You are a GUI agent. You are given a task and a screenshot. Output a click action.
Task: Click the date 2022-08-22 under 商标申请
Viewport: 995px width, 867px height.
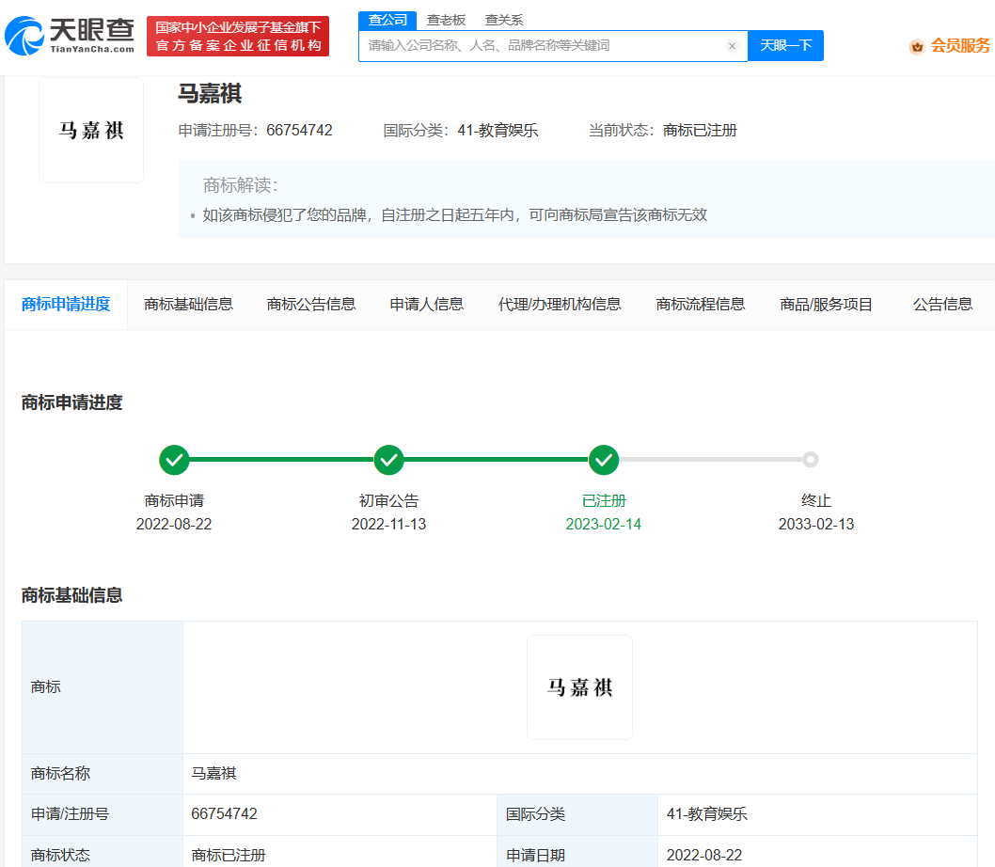point(174,525)
